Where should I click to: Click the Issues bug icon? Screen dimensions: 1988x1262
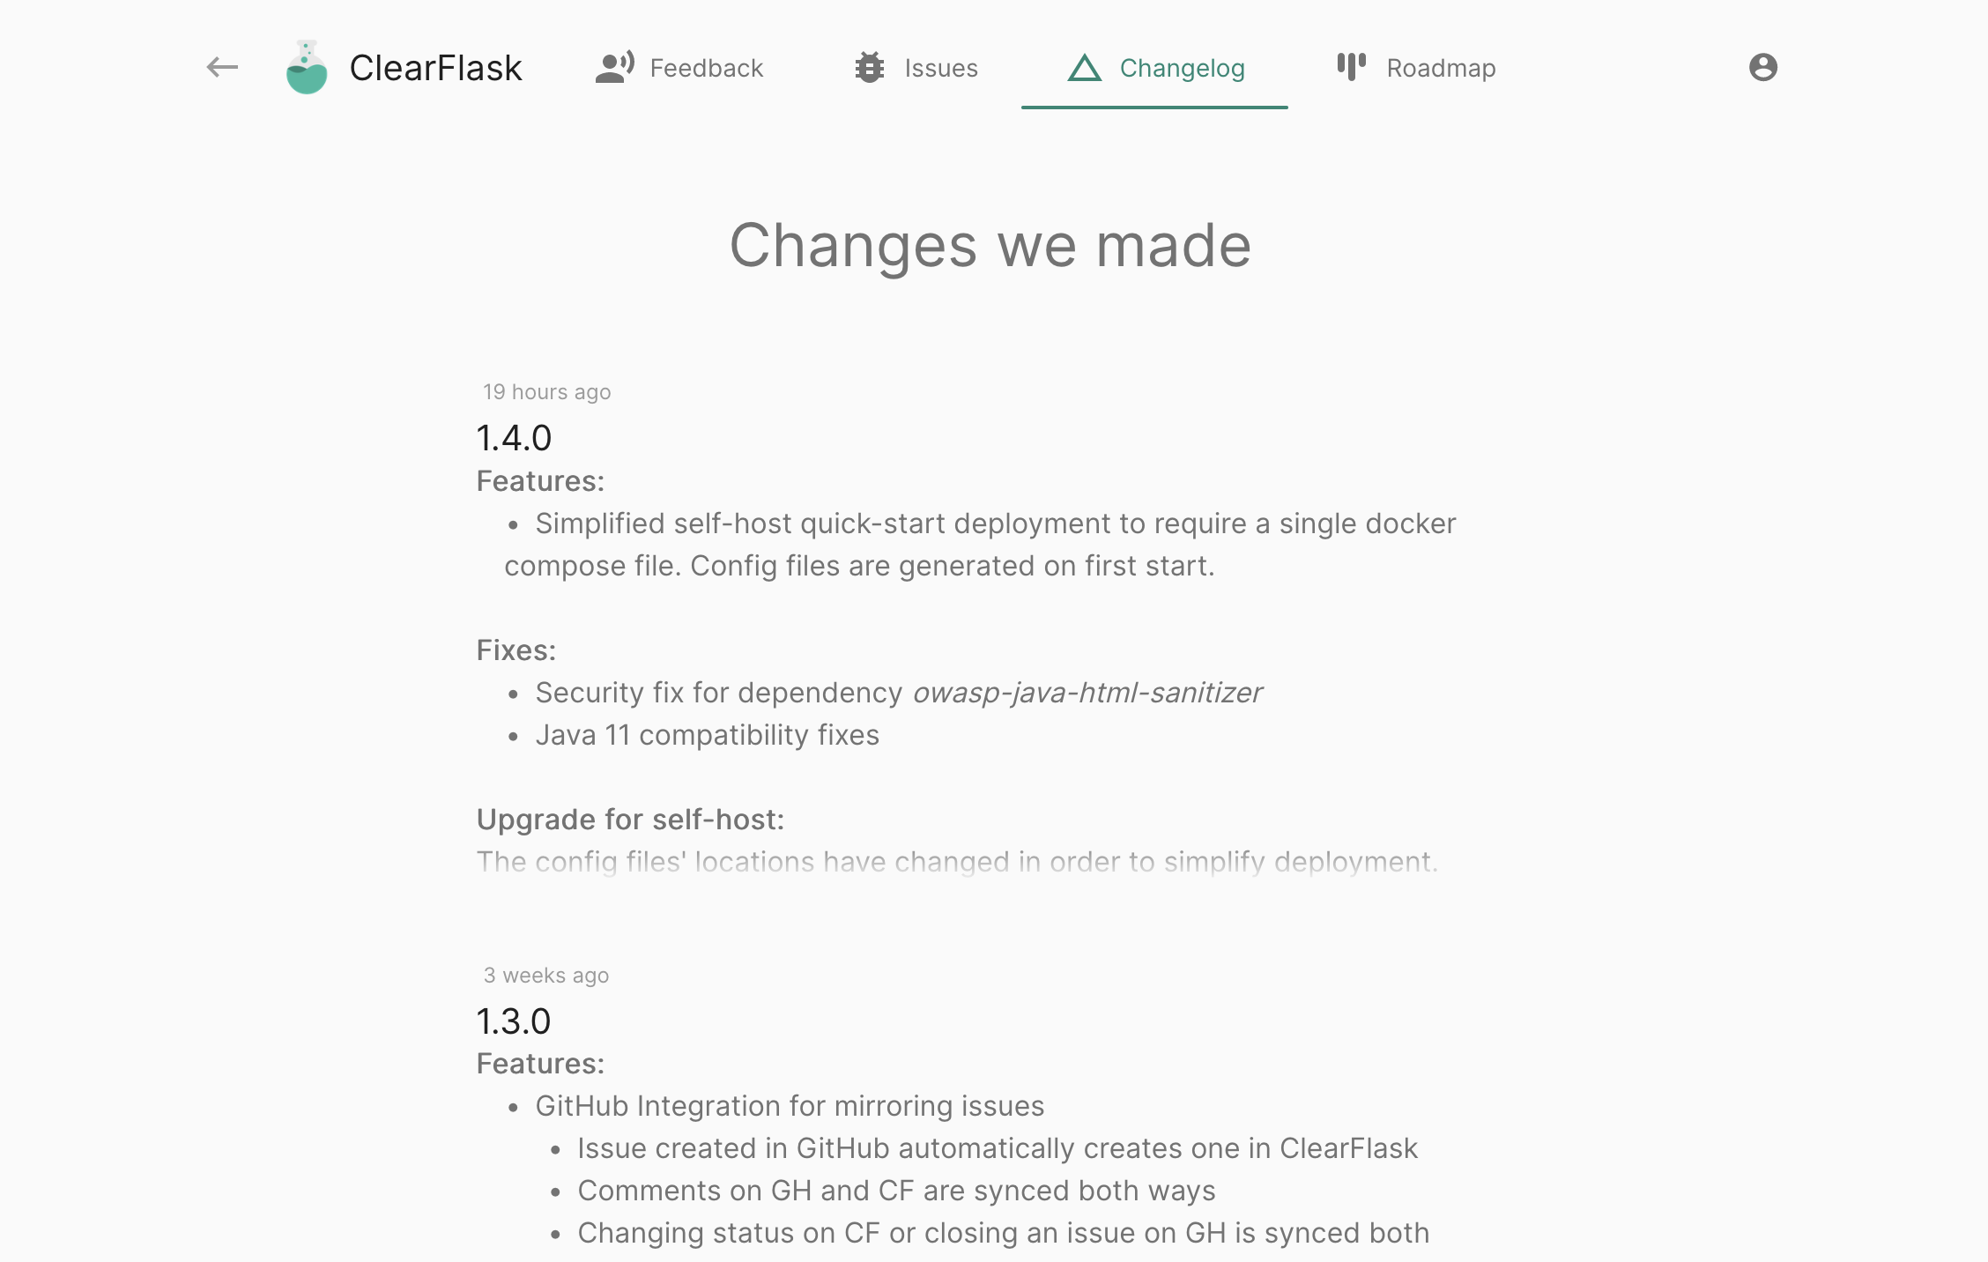coord(869,67)
